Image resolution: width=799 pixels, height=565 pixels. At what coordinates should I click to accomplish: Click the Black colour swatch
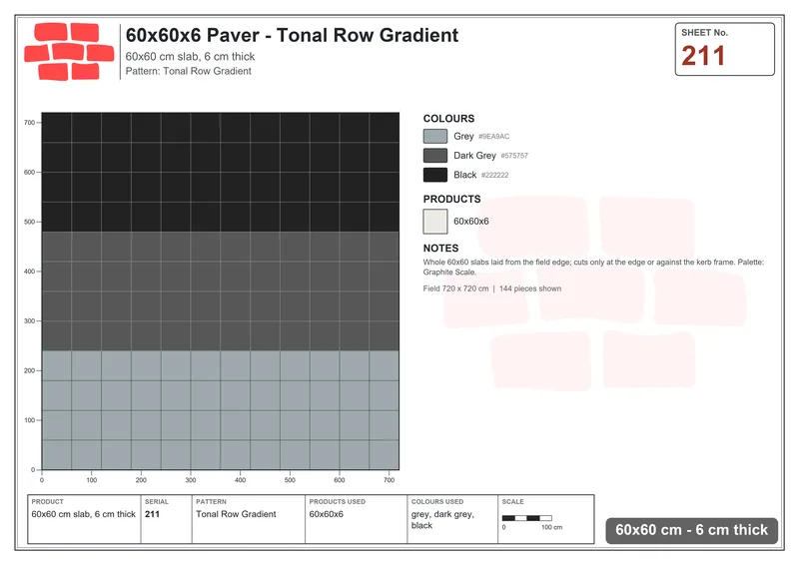[435, 175]
